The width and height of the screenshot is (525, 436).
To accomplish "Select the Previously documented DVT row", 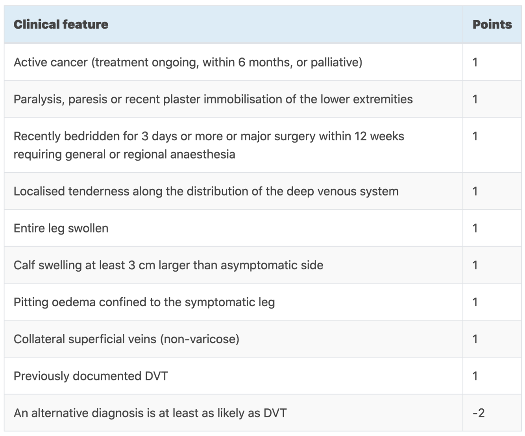I will click(x=263, y=376).
